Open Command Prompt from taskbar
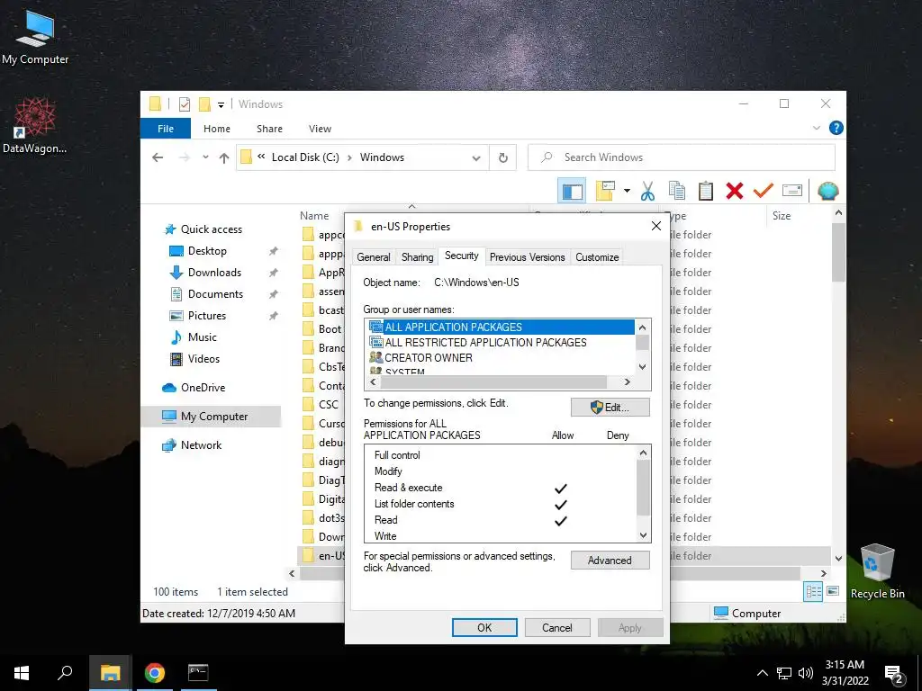The height and width of the screenshot is (691, 922). [198, 673]
